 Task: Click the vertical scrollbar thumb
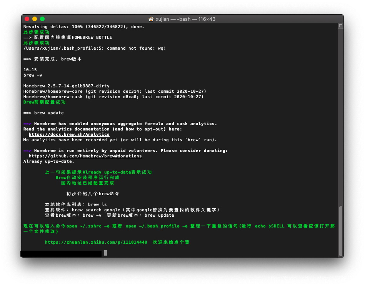click(x=340, y=231)
